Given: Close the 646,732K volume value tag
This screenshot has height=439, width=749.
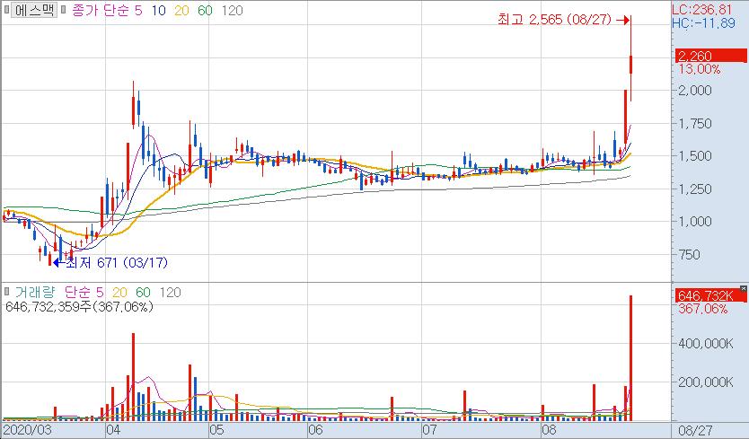Looking at the screenshot, I should [x=744, y=289].
